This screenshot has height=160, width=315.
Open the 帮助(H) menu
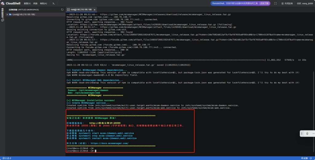43,3
